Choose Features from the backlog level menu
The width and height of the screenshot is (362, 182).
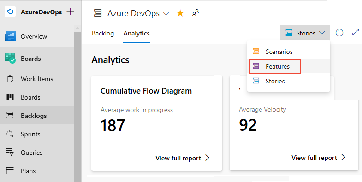289,66
